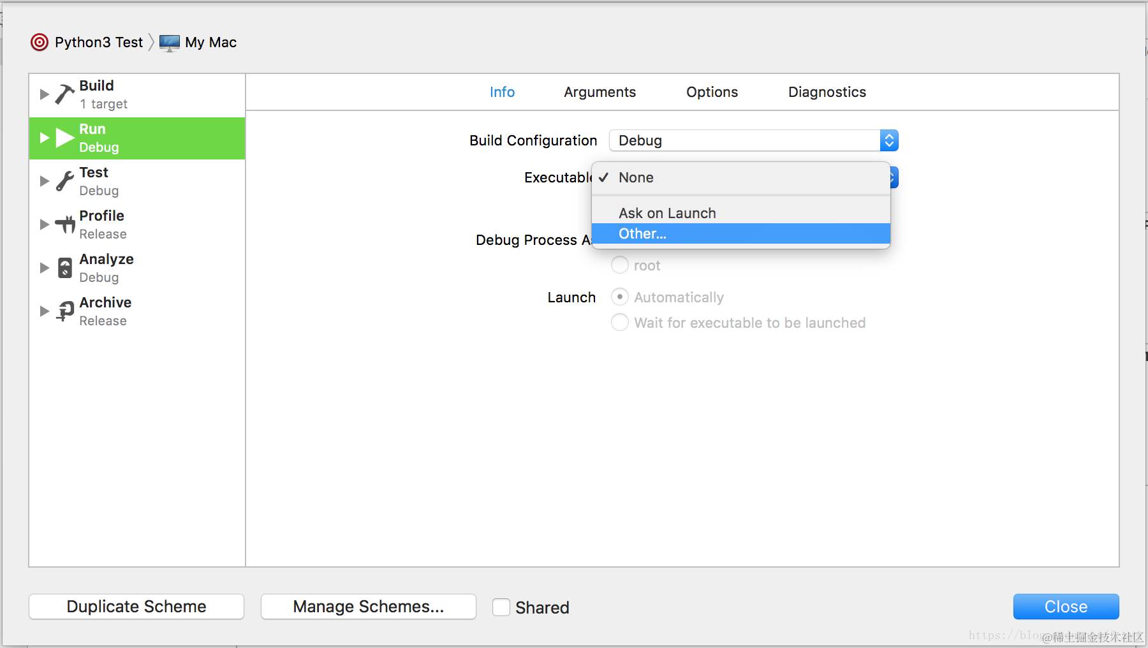Click the Archive icon

click(65, 311)
